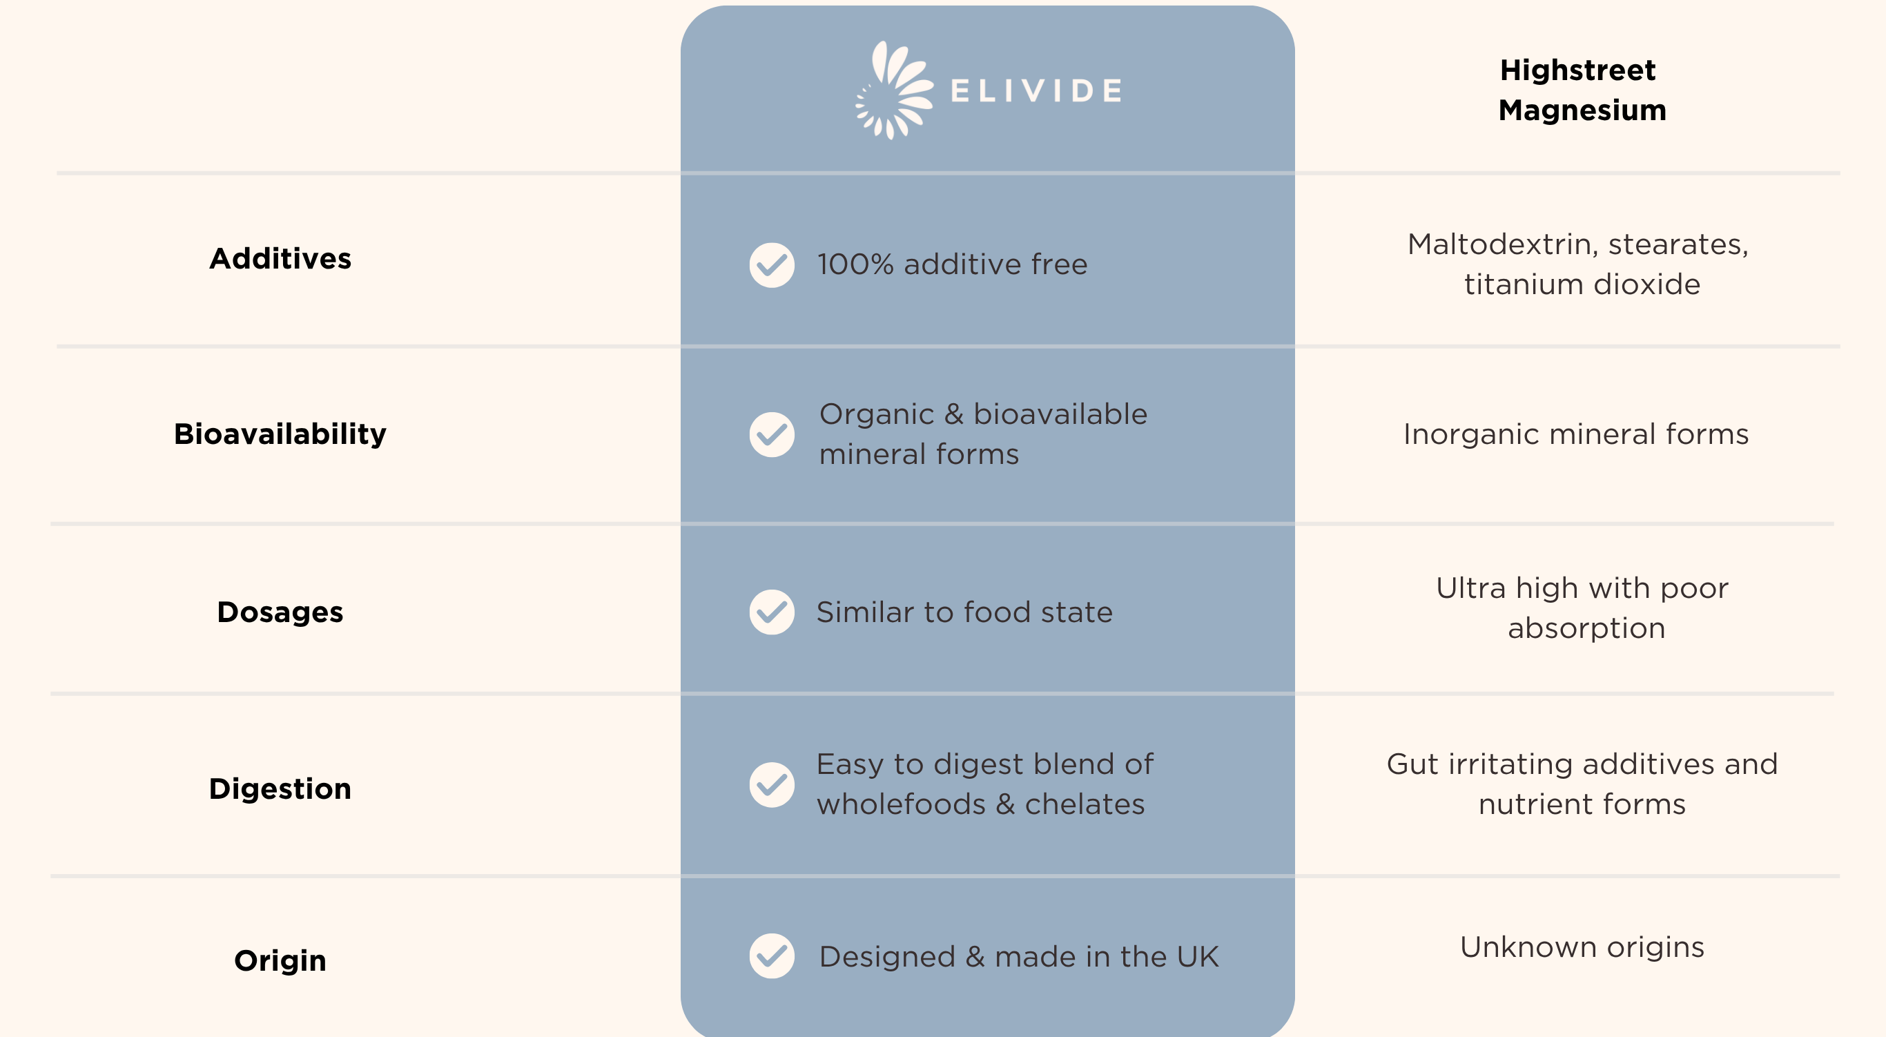
Task: Click the Digestion row label
Action: click(280, 788)
